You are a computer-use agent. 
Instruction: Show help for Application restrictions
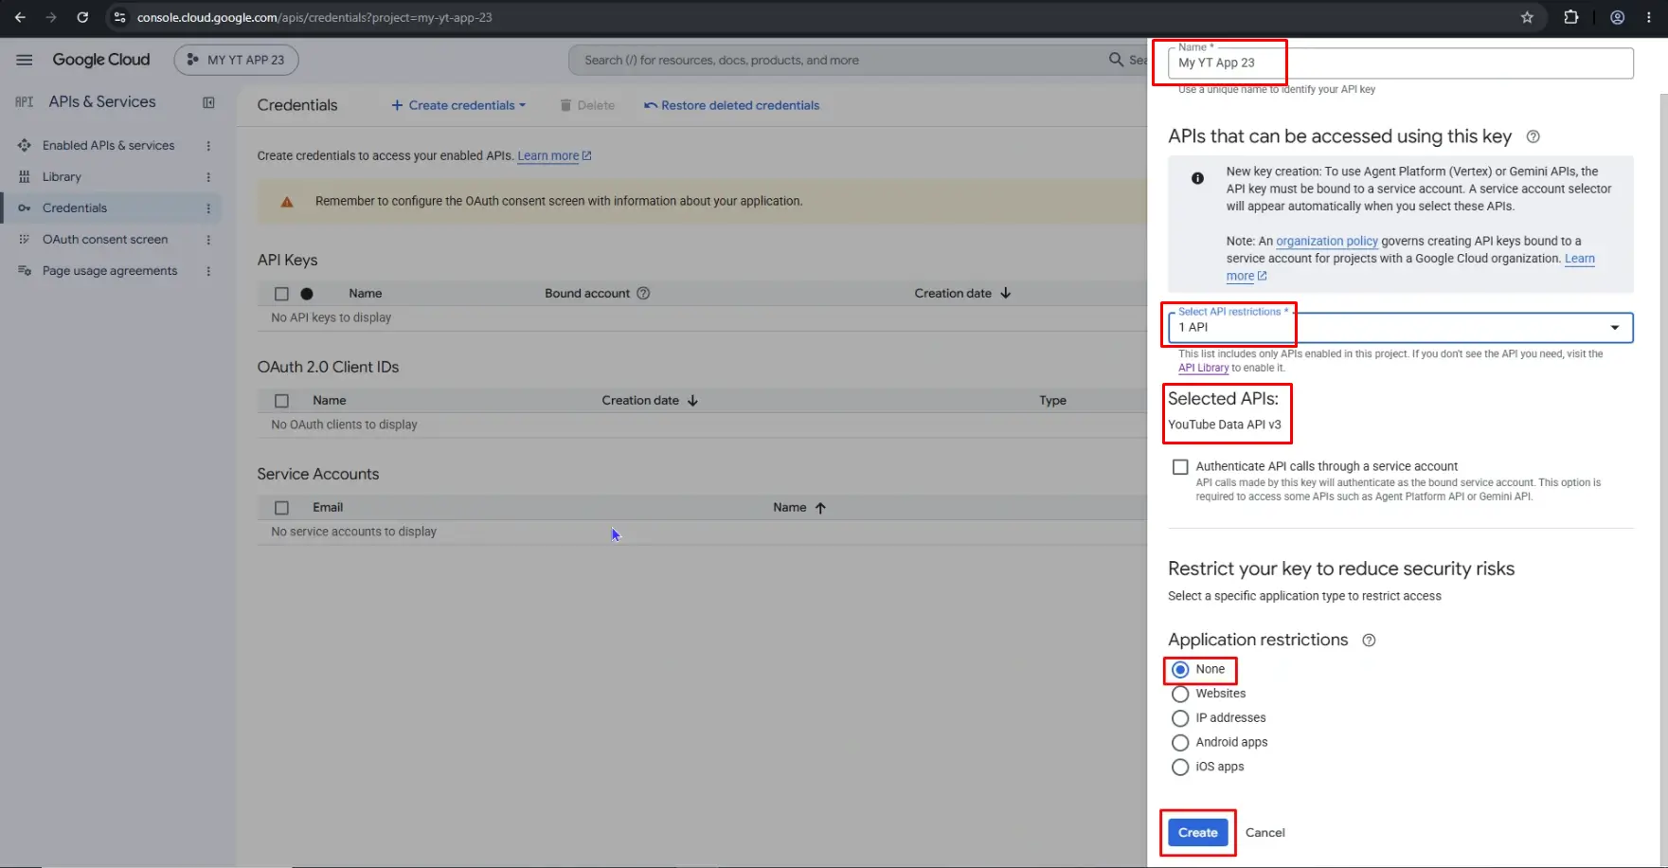(x=1369, y=641)
